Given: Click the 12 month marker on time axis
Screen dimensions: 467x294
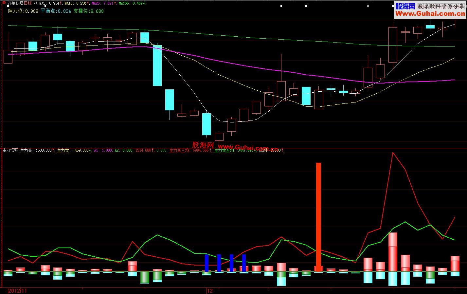Looking at the screenshot, I should pos(210,291).
